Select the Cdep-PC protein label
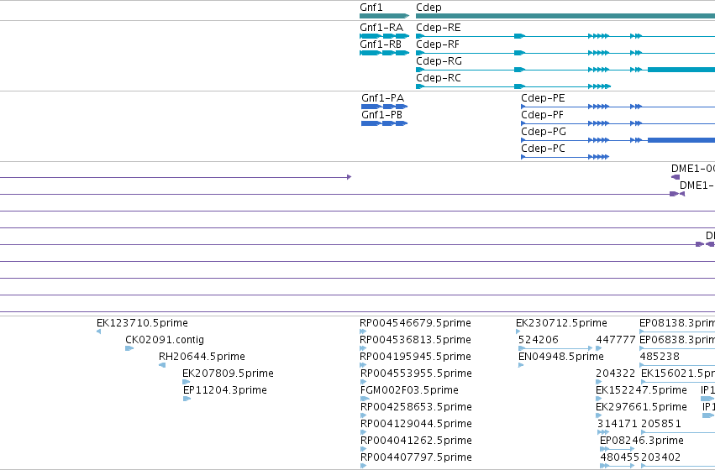This screenshot has height=470, width=715. click(x=543, y=149)
